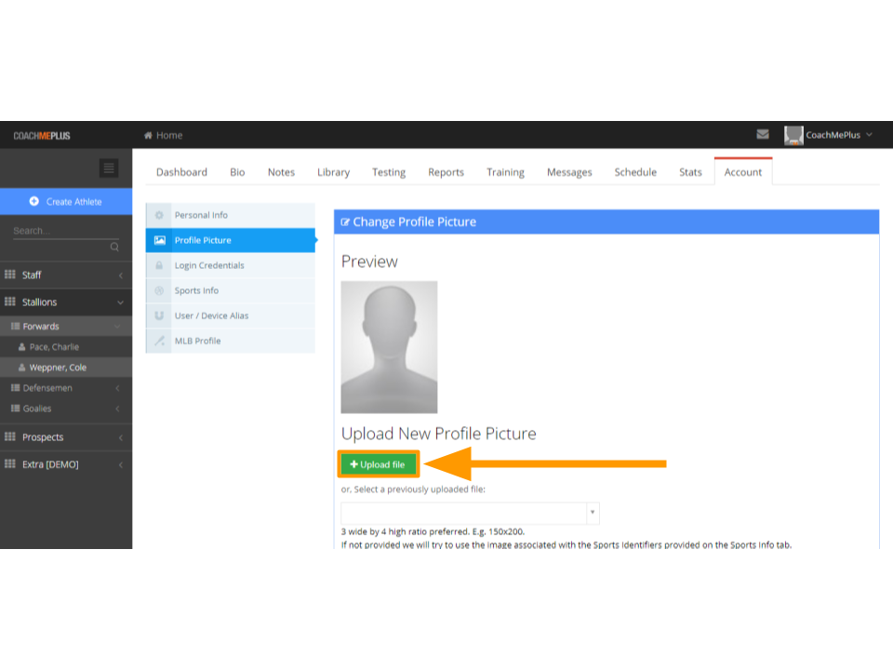Switch to the Dashboard tab
This screenshot has width=893, height=670.
[181, 172]
